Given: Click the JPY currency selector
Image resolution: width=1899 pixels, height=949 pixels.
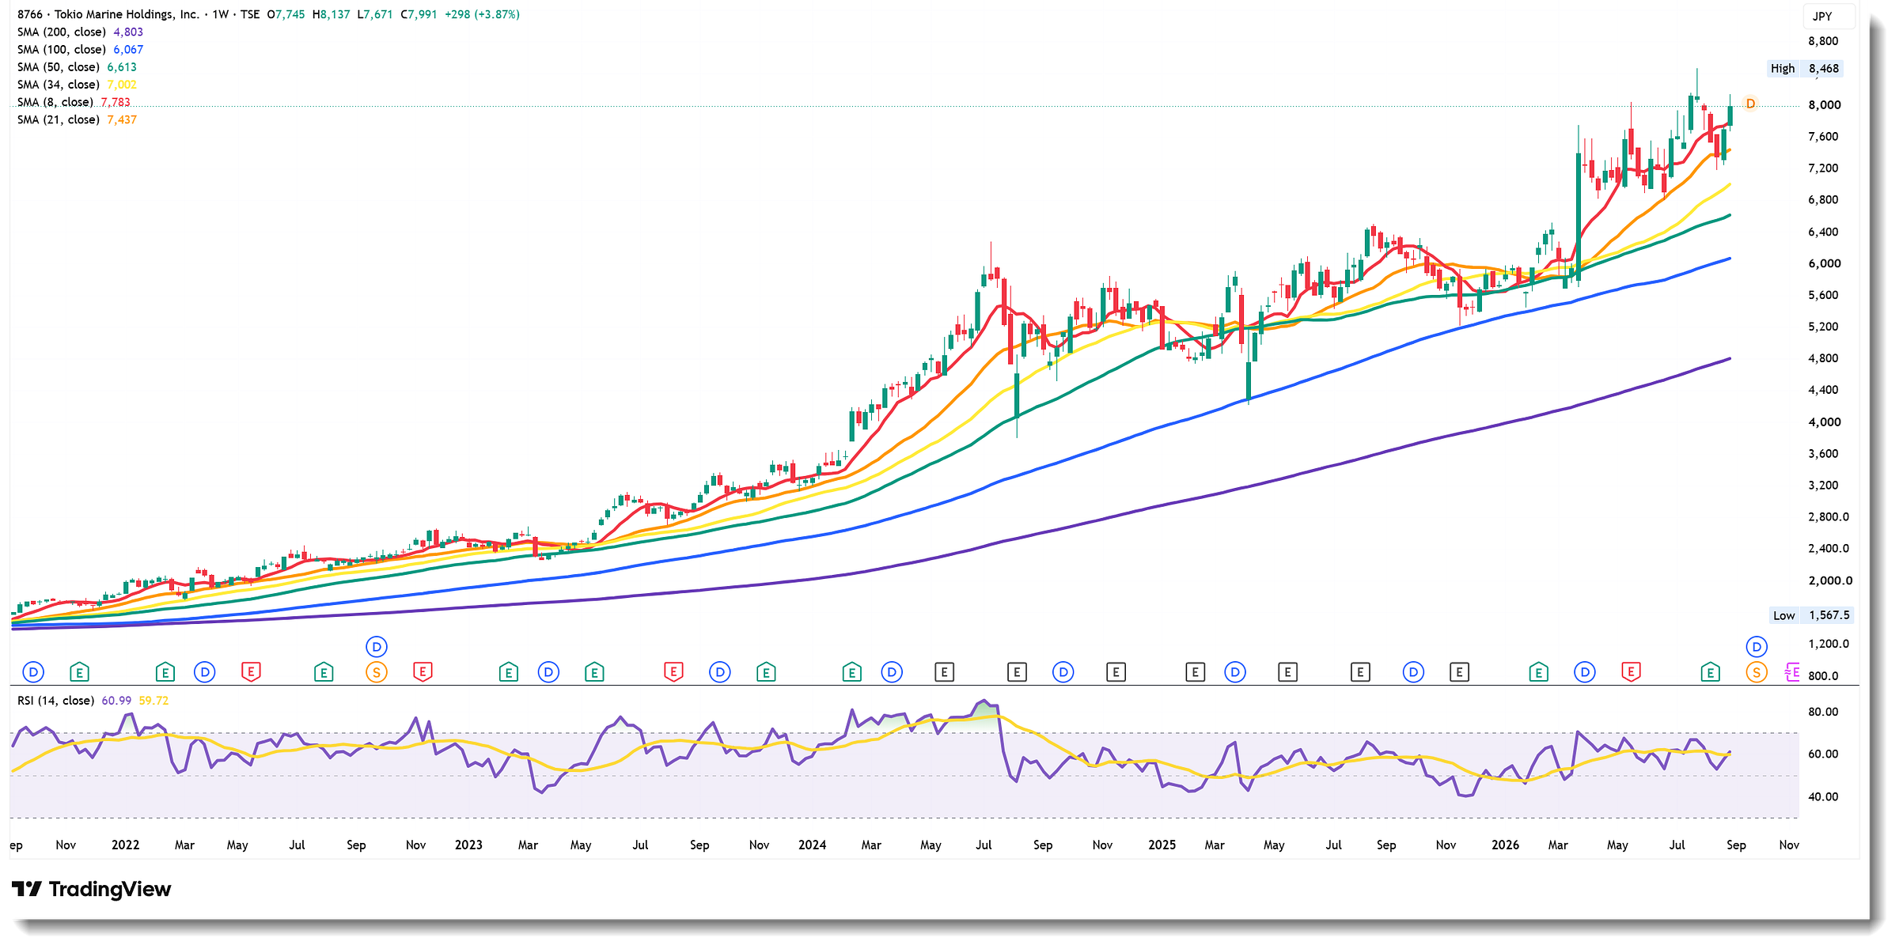Looking at the screenshot, I should pos(1822,16).
